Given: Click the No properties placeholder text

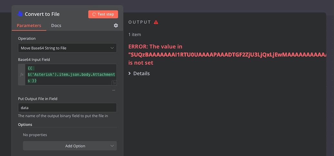Looking at the screenshot, I should (35, 135).
